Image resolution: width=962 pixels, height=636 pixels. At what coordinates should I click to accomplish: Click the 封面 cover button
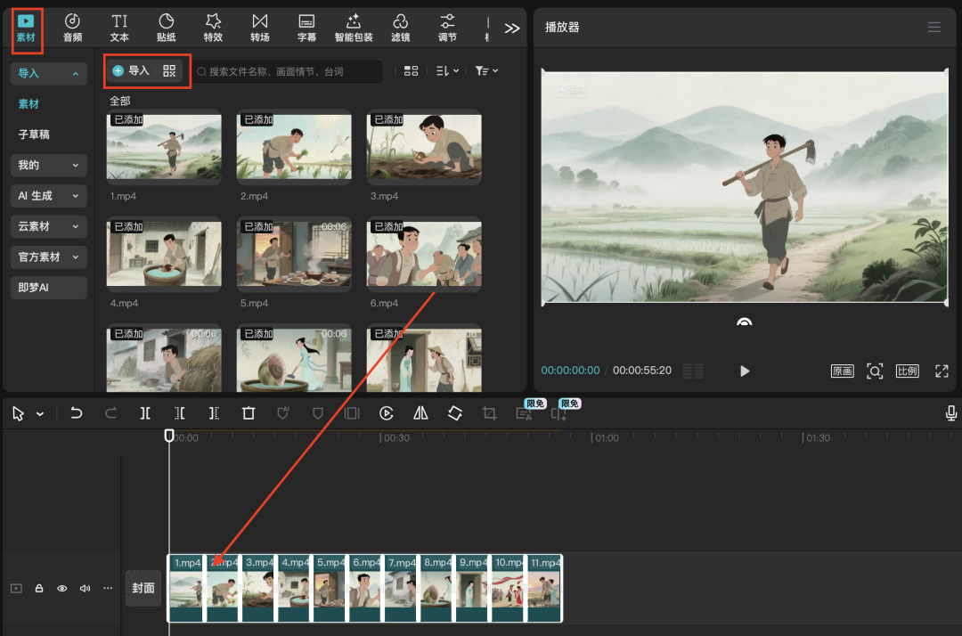(x=143, y=588)
